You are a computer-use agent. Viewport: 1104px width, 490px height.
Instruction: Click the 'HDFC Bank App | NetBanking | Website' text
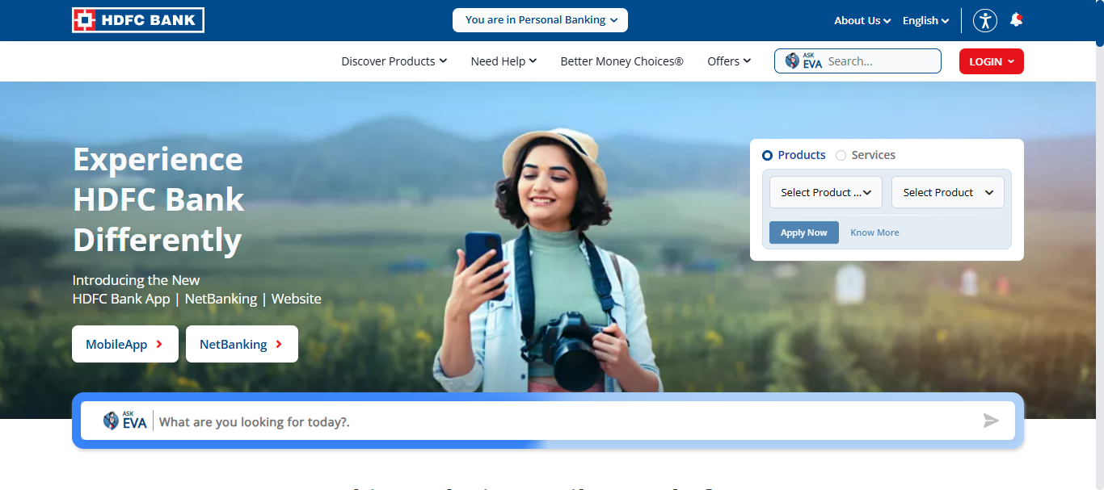(x=197, y=299)
